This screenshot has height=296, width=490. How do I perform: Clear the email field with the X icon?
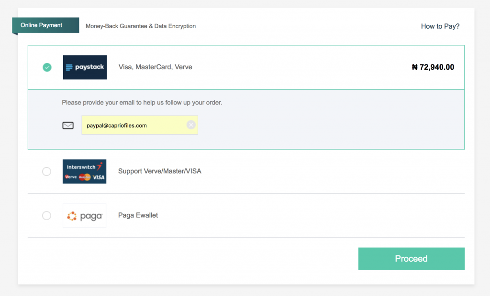(x=191, y=125)
